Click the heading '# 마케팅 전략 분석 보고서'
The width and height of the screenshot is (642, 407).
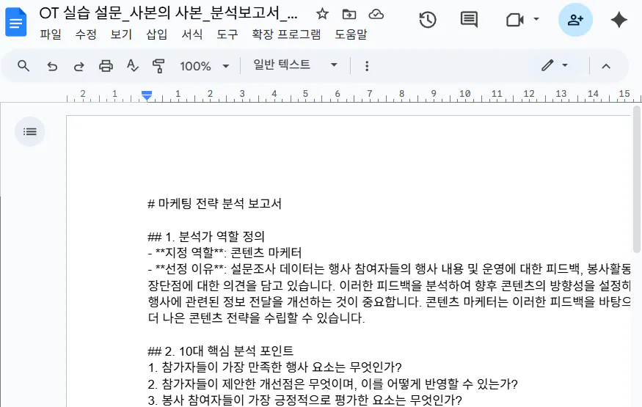214,204
